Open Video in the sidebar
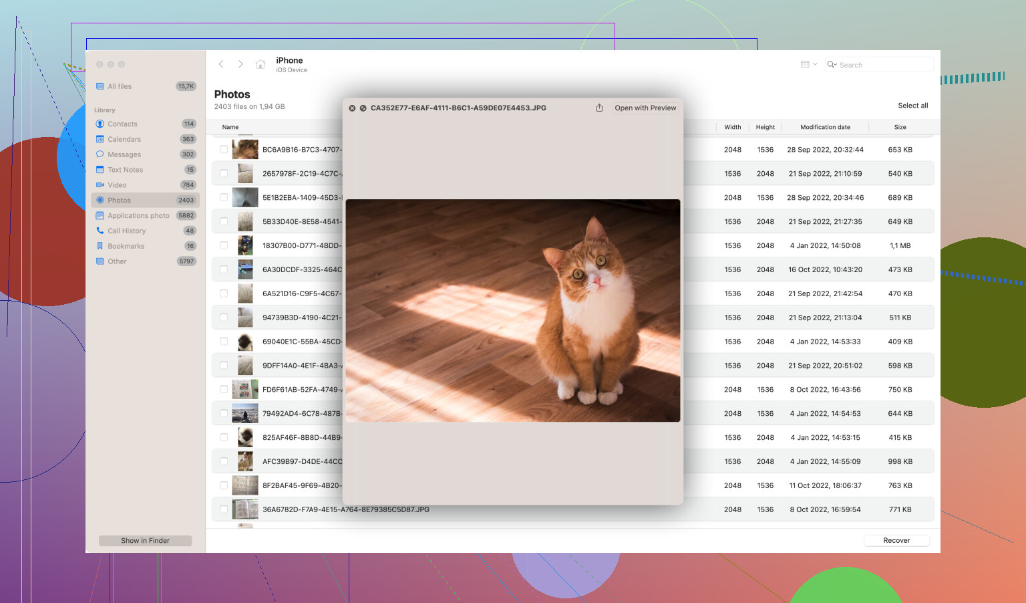Viewport: 1026px width, 603px height. point(146,185)
